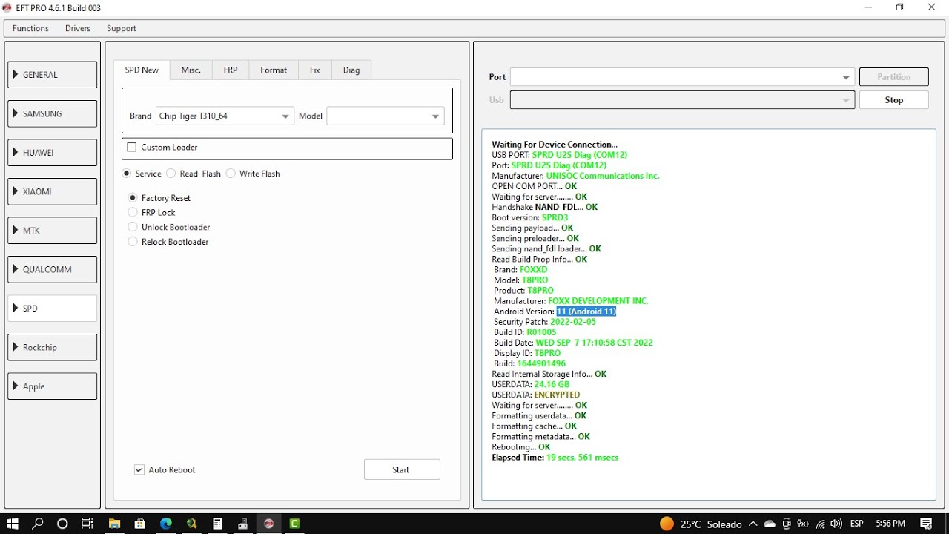The width and height of the screenshot is (949, 534).
Task: Switch to Misc. tab
Action: tap(191, 70)
